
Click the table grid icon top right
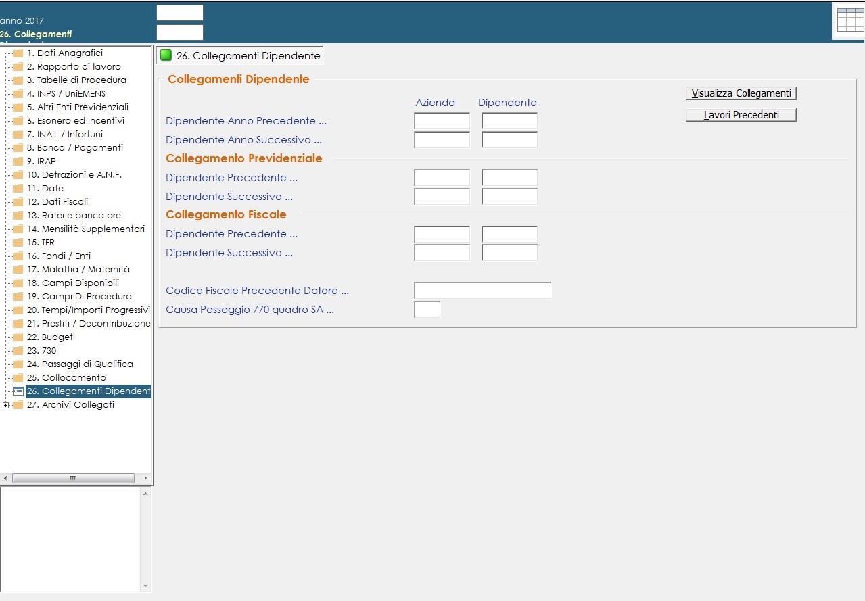(x=850, y=20)
